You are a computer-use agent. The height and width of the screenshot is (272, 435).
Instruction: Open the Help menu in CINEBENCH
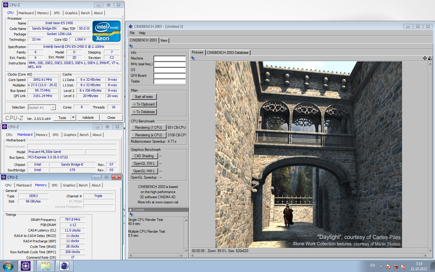pyautogui.click(x=142, y=33)
